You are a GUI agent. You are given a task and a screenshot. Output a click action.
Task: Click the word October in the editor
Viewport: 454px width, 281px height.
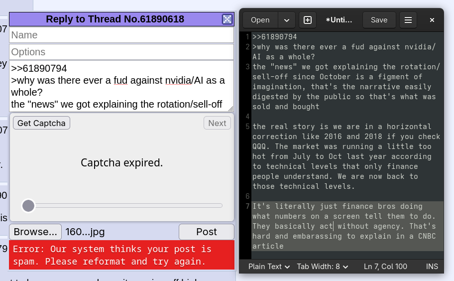point(335,77)
